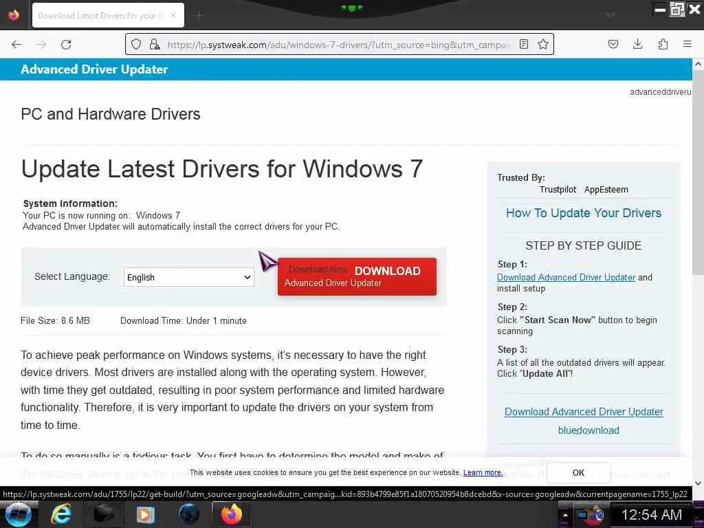Click the forward navigation arrow
This screenshot has width=704, height=528.
click(41, 45)
